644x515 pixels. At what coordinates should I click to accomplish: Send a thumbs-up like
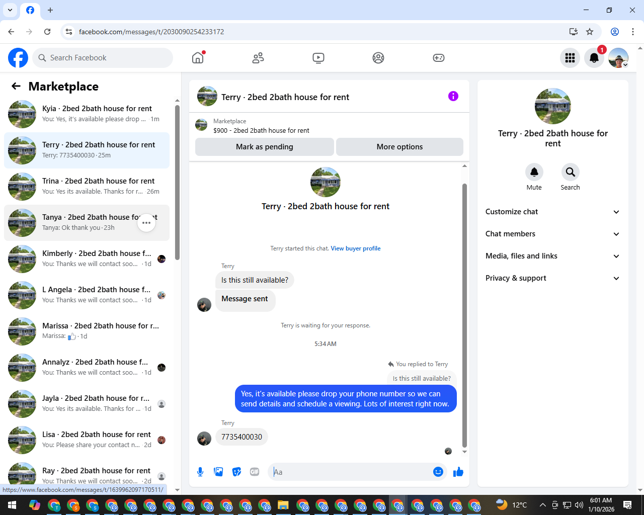click(458, 472)
